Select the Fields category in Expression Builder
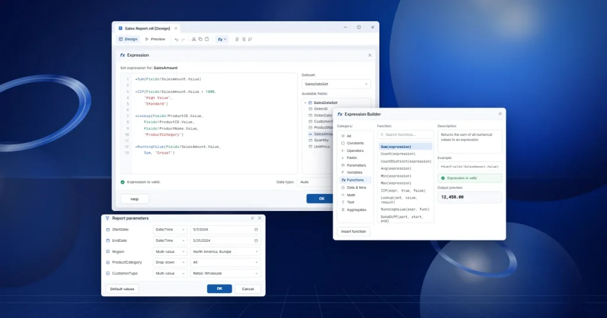This screenshot has width=607, height=318. 349,158
